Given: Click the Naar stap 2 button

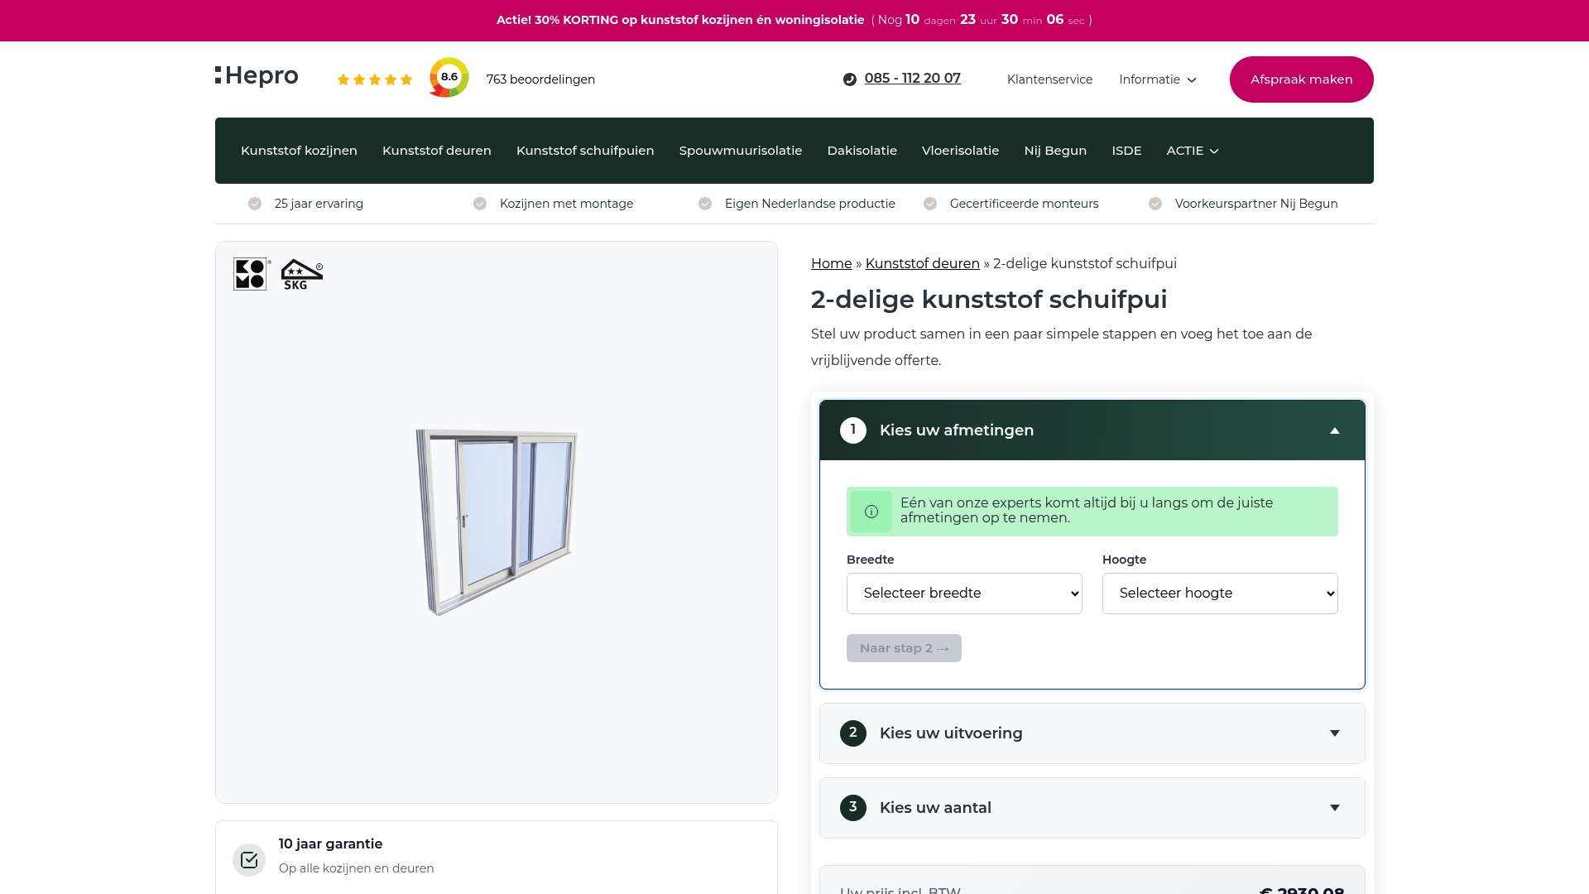Looking at the screenshot, I should 904,648.
